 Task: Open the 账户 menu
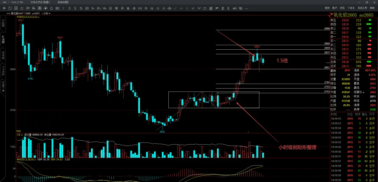point(335,8)
